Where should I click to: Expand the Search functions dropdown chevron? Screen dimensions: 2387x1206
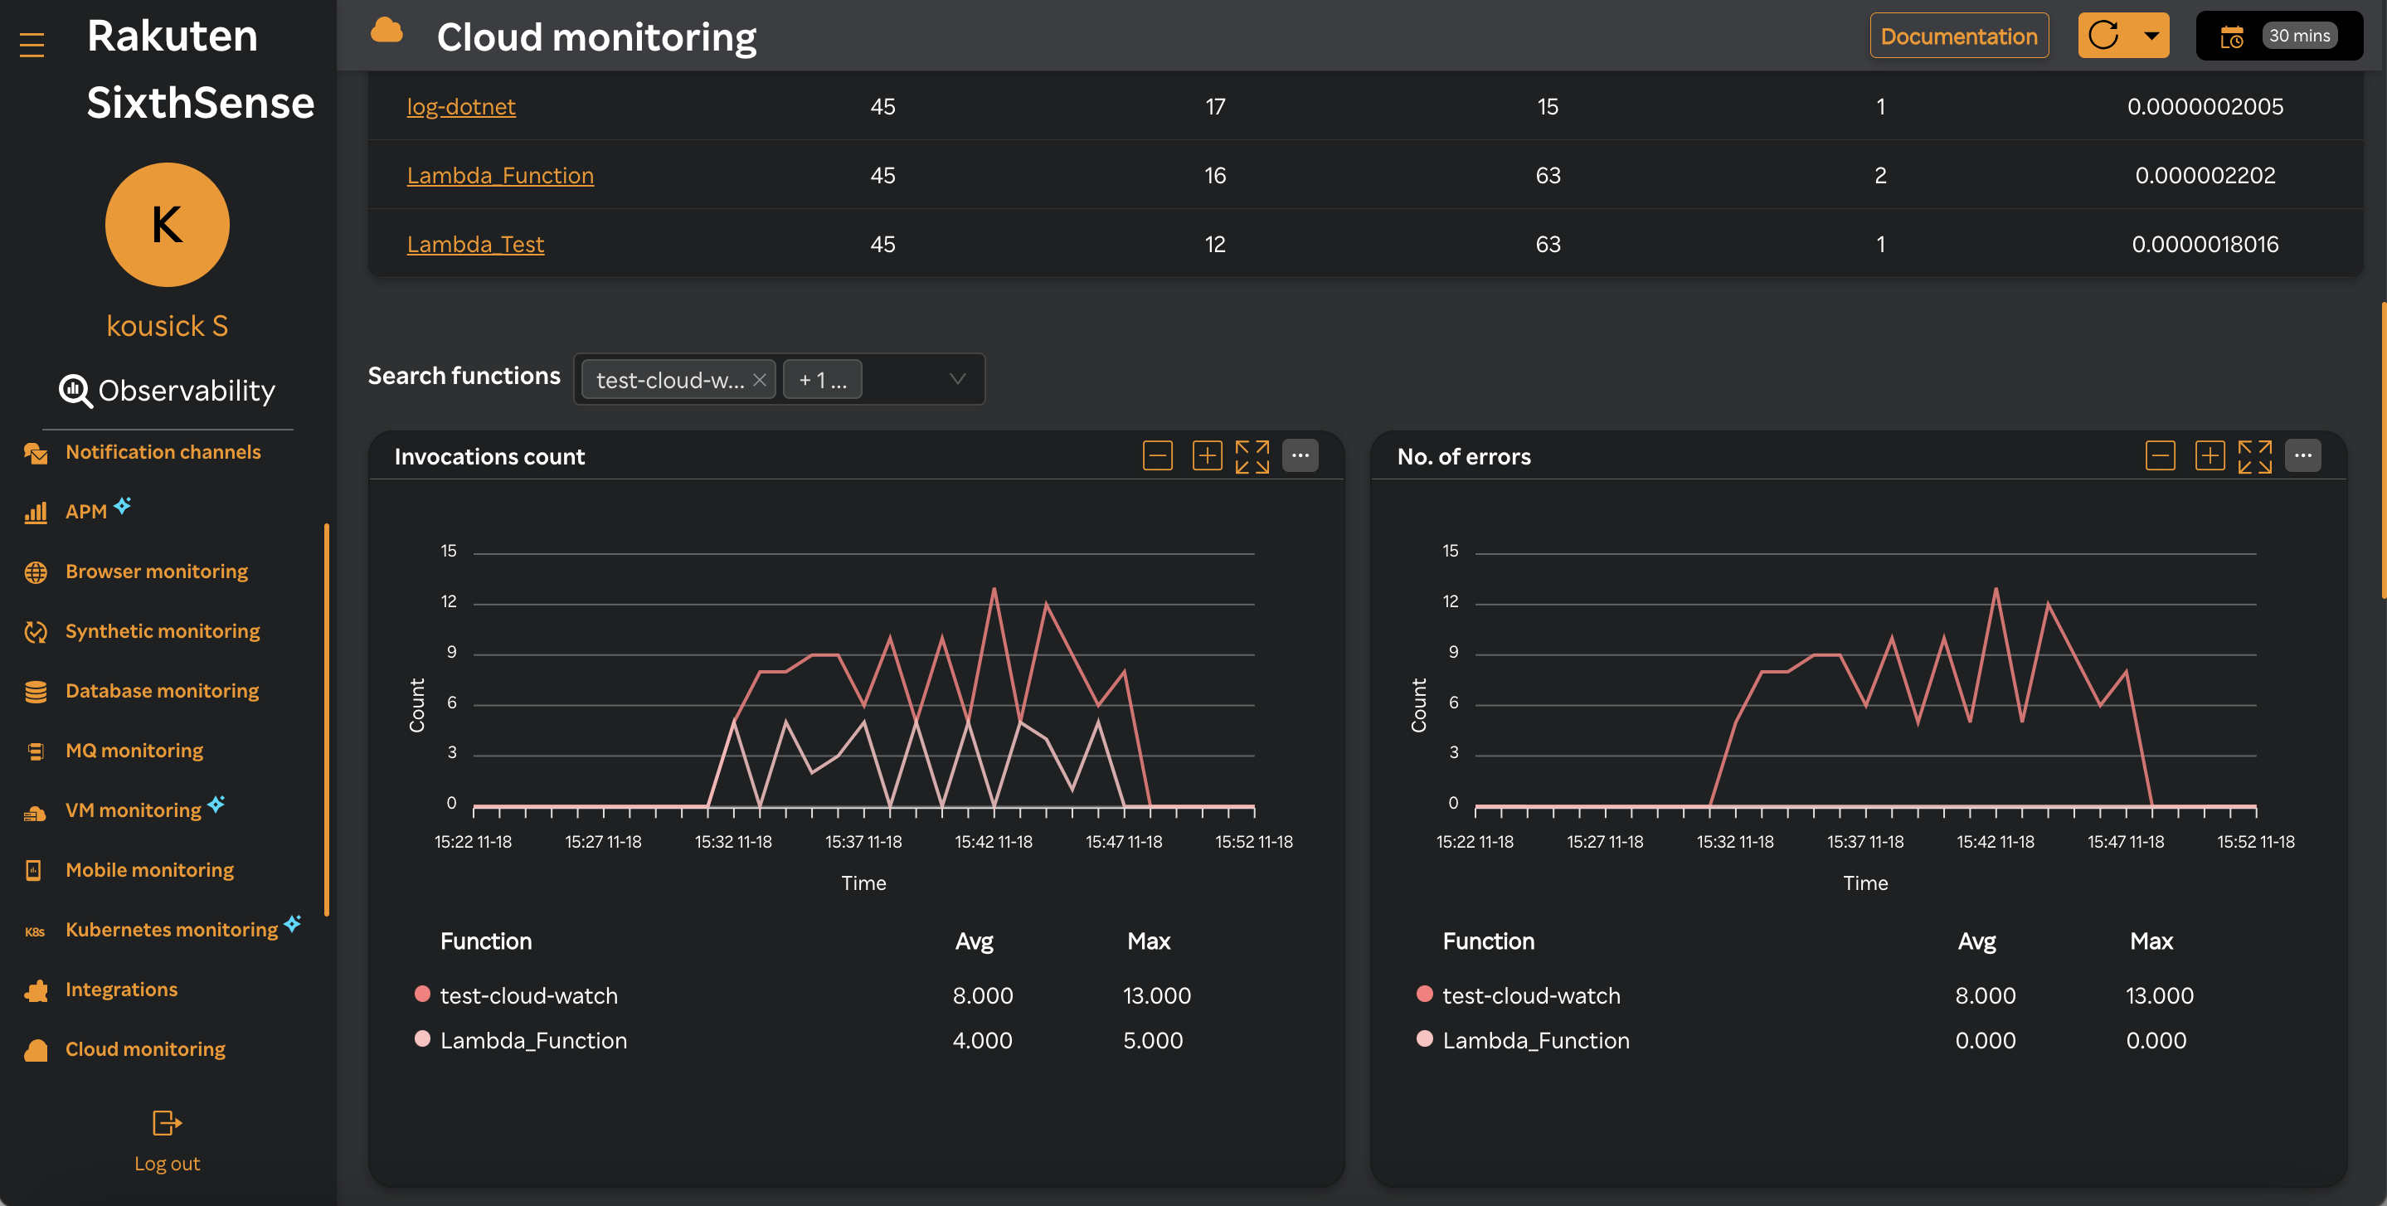point(957,379)
